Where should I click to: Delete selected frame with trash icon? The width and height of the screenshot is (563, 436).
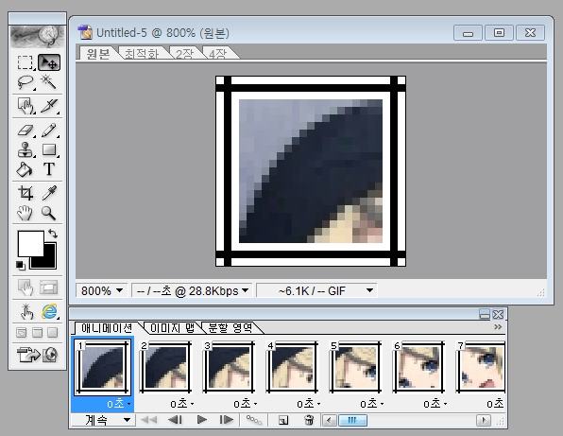tap(309, 420)
